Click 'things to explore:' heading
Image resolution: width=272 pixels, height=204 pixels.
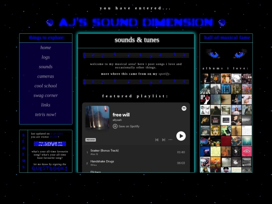46,38
